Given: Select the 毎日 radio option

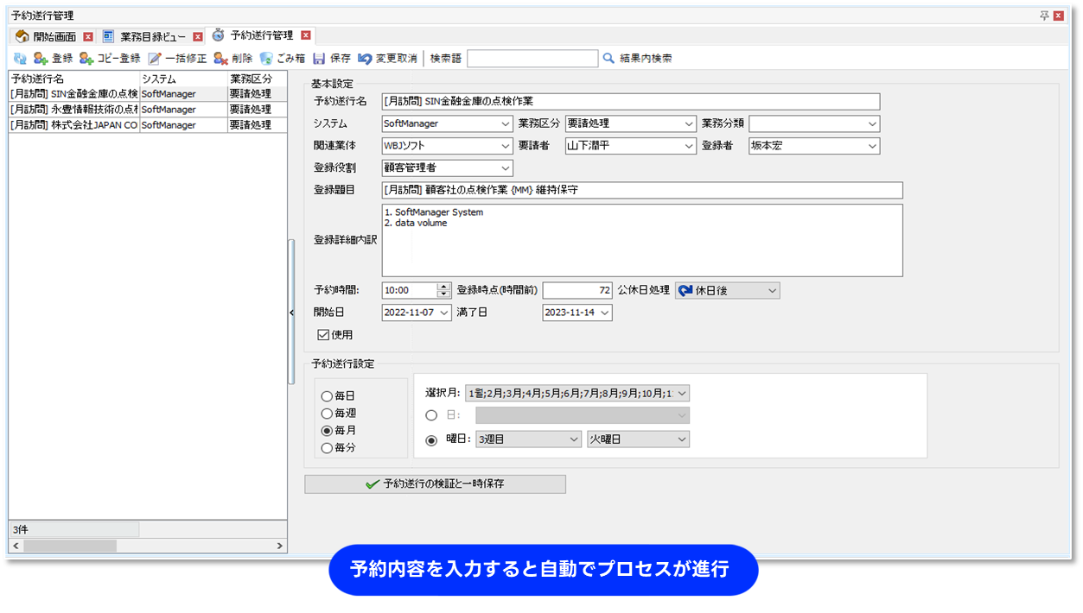Looking at the screenshot, I should (327, 396).
